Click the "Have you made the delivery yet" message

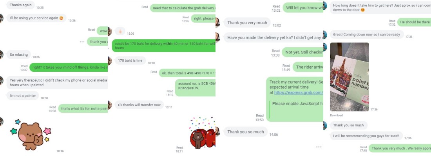(273, 38)
